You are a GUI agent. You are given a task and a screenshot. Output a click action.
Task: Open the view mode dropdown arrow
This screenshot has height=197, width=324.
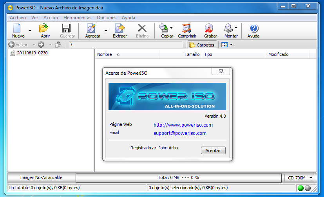tap(231, 45)
